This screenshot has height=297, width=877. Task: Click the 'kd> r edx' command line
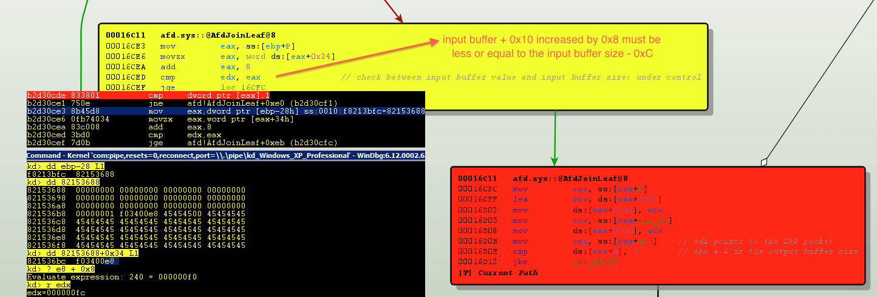pyautogui.click(x=49, y=284)
